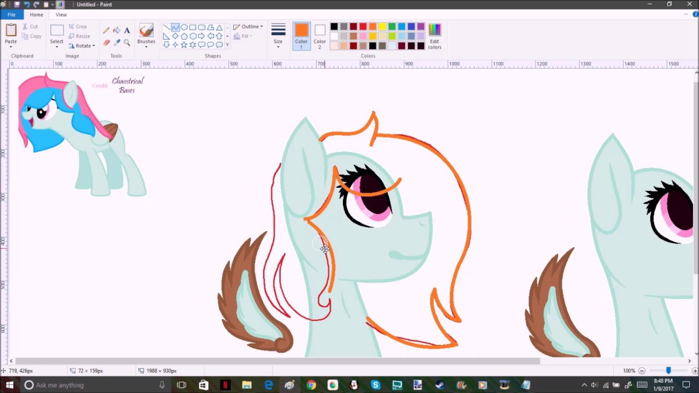Select the Magnifier tool

(127, 42)
